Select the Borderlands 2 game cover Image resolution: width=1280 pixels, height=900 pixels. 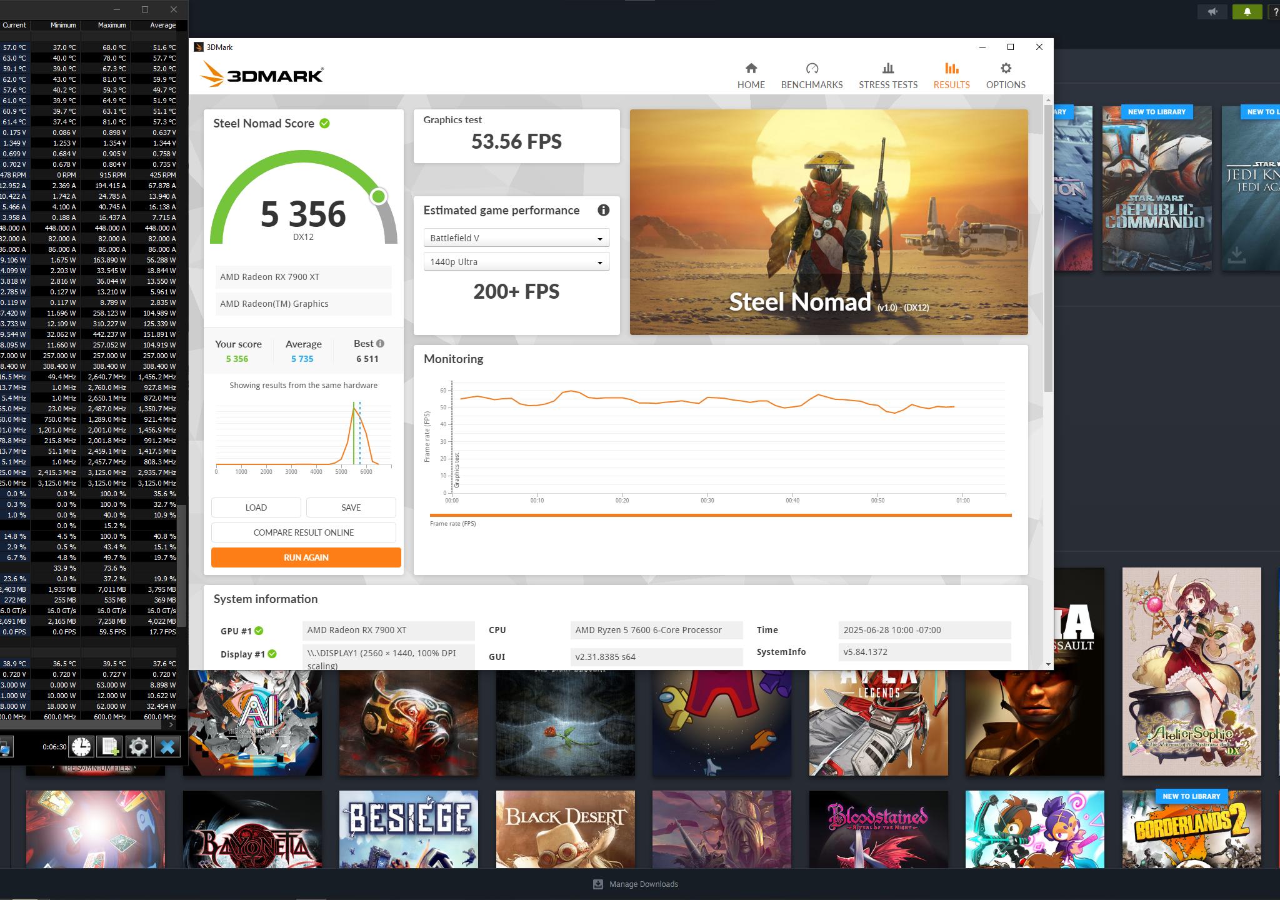coord(1191,831)
